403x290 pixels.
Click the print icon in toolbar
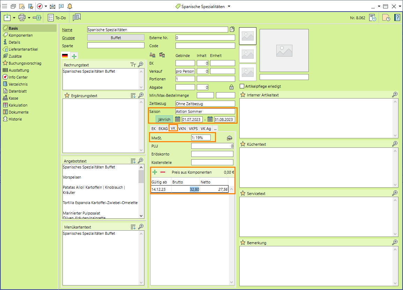tap(22, 17)
